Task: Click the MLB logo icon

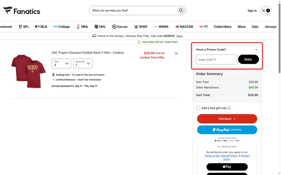Action: pyautogui.click(x=37, y=27)
